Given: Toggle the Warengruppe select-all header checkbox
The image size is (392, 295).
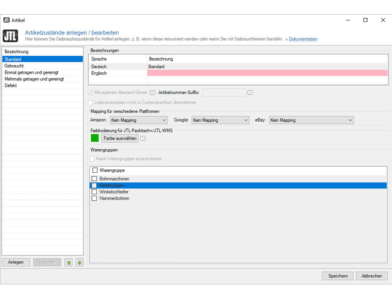Looking at the screenshot, I should (x=95, y=170).
